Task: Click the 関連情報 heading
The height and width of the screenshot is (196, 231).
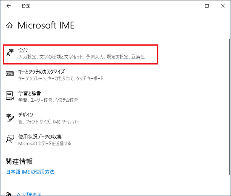Action: tap(19, 161)
